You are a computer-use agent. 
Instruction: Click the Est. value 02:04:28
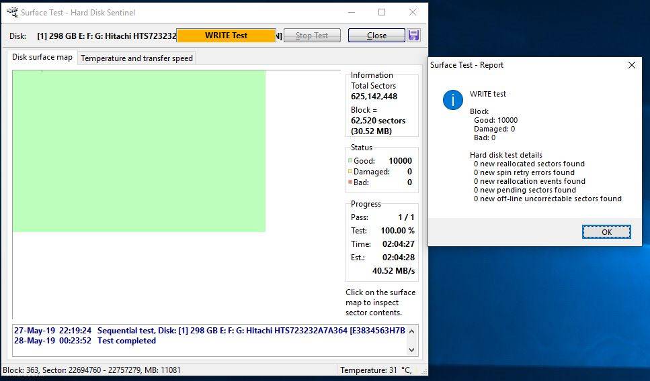point(399,258)
